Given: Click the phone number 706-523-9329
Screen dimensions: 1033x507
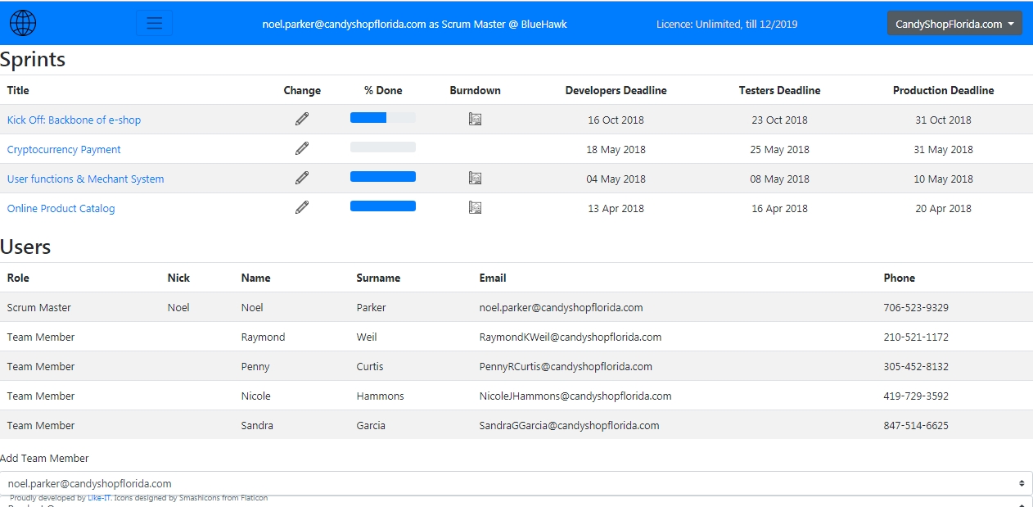Looking at the screenshot, I should coord(916,307).
